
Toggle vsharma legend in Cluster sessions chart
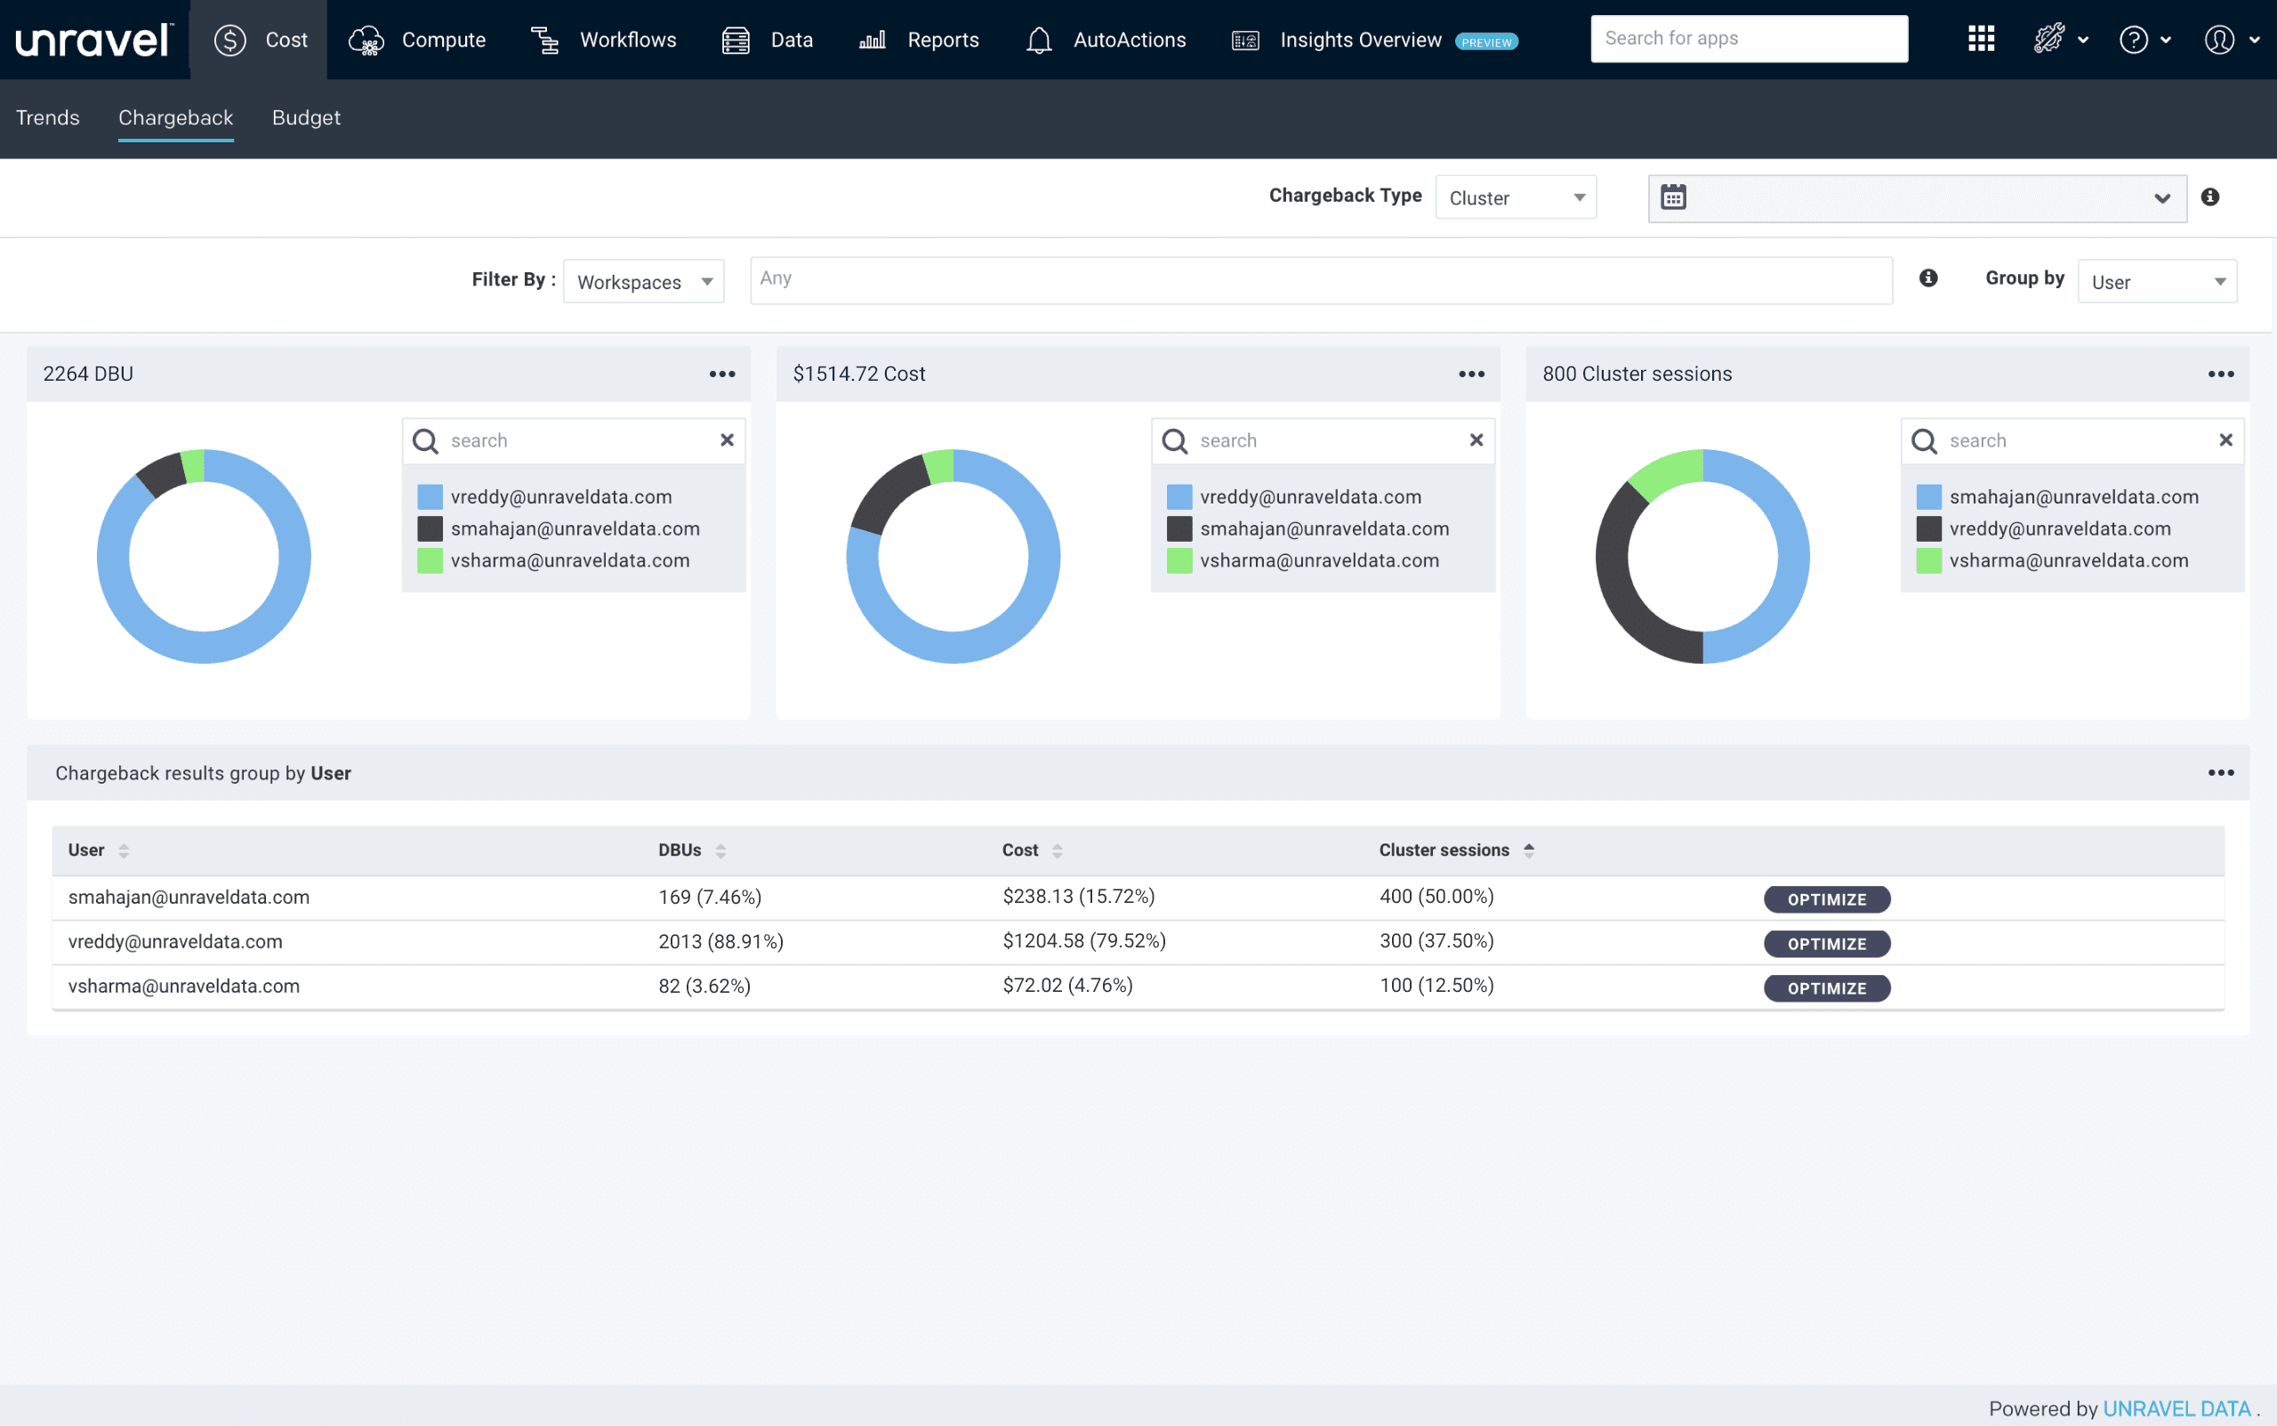pos(2068,561)
